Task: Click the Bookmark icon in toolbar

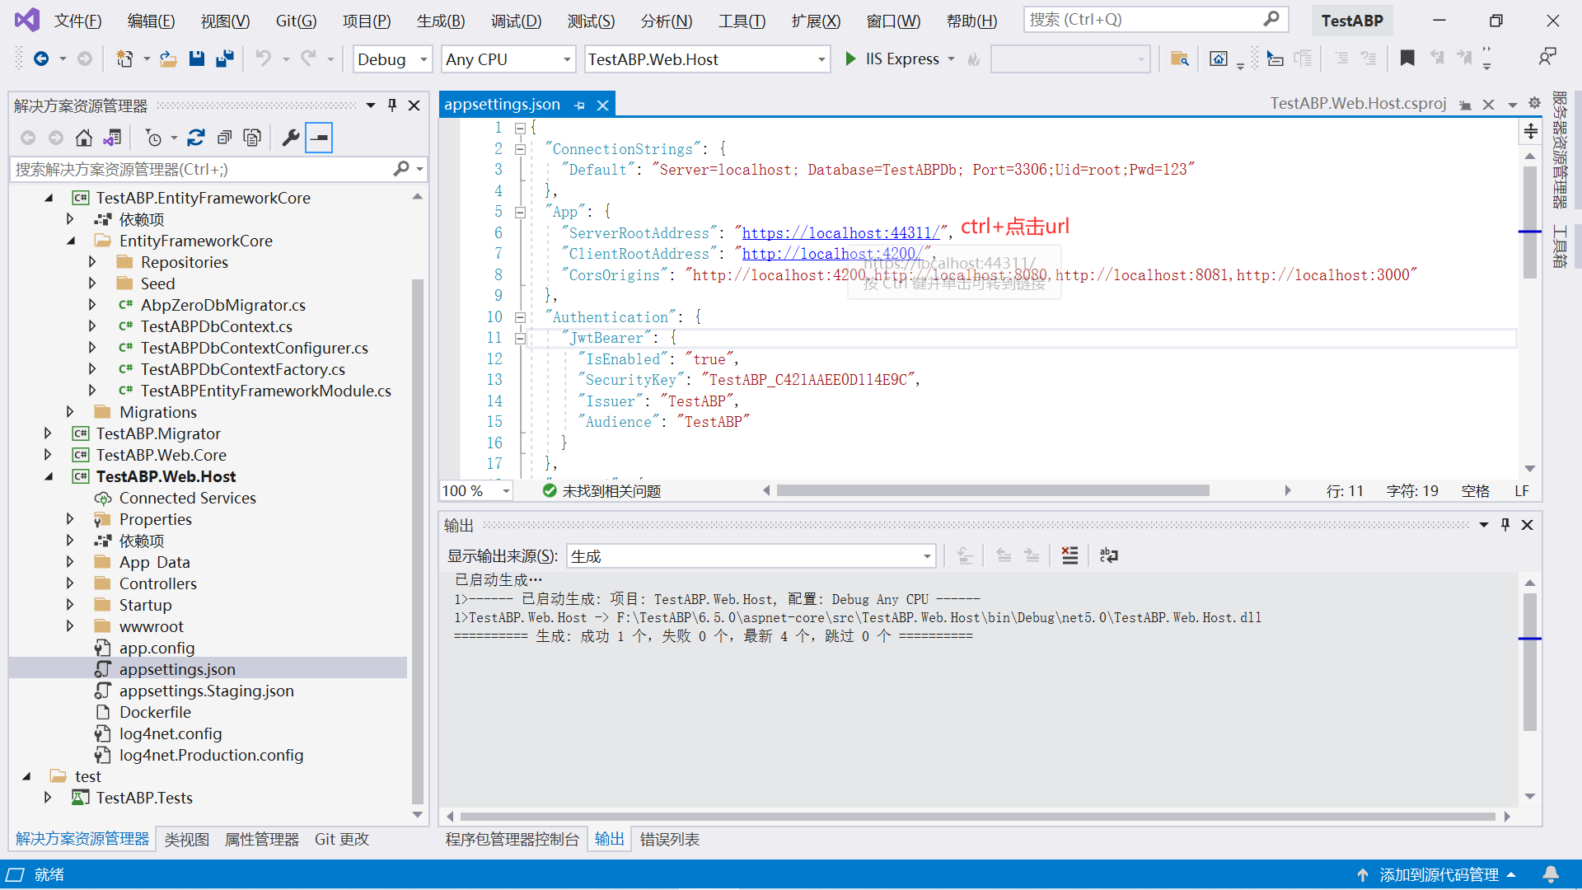Action: click(1407, 58)
